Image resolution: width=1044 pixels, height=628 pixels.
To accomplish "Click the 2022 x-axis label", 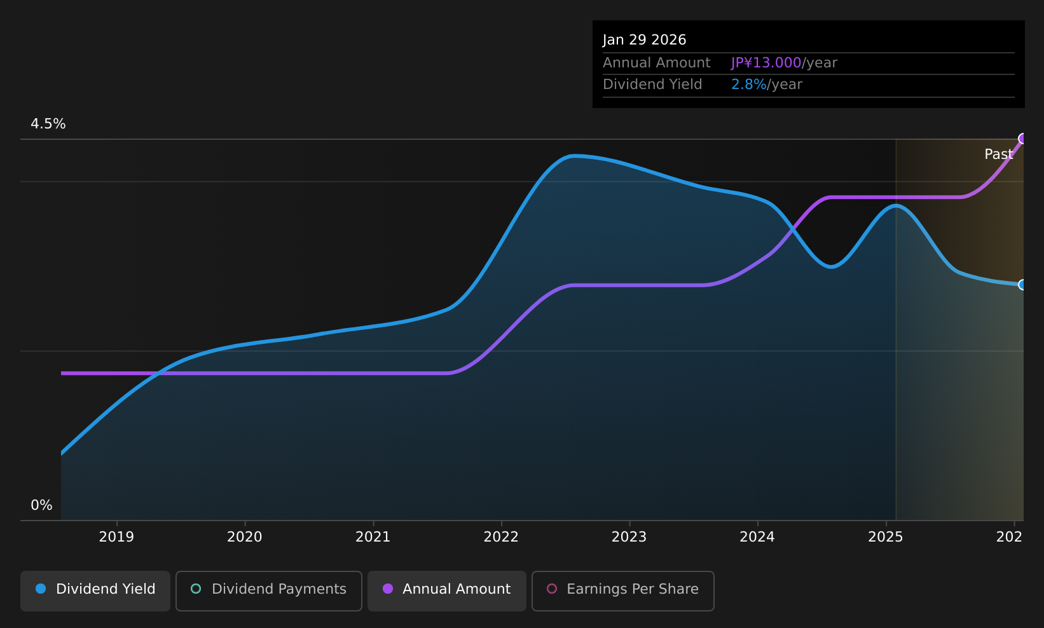I will [501, 537].
